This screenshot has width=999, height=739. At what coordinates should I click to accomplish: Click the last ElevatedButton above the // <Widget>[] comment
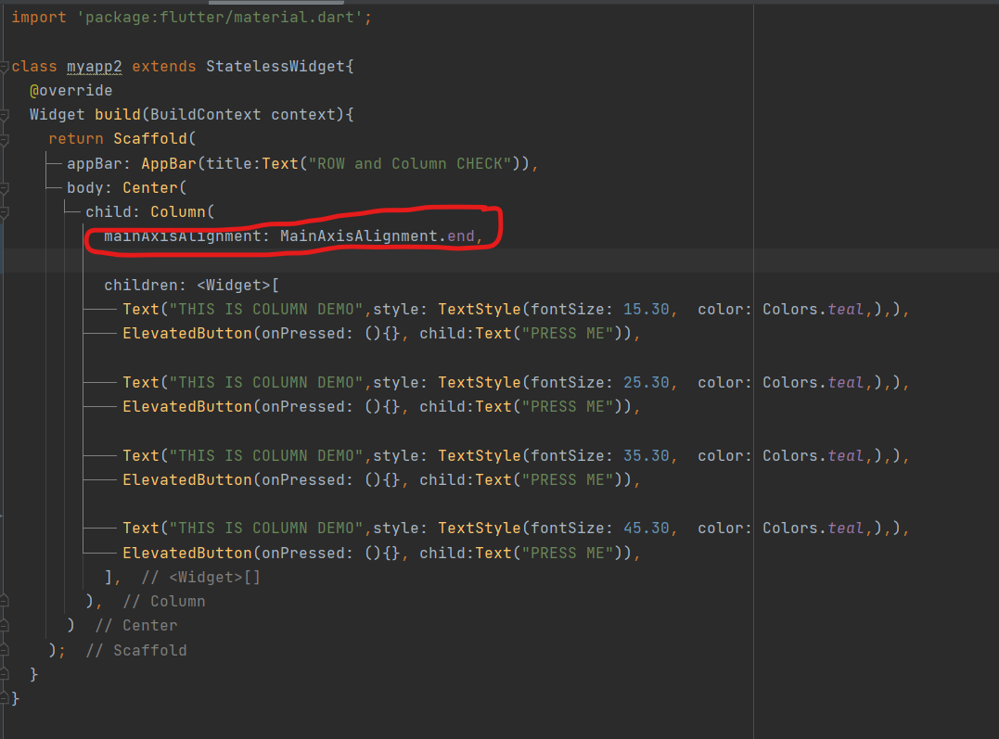pos(187,554)
